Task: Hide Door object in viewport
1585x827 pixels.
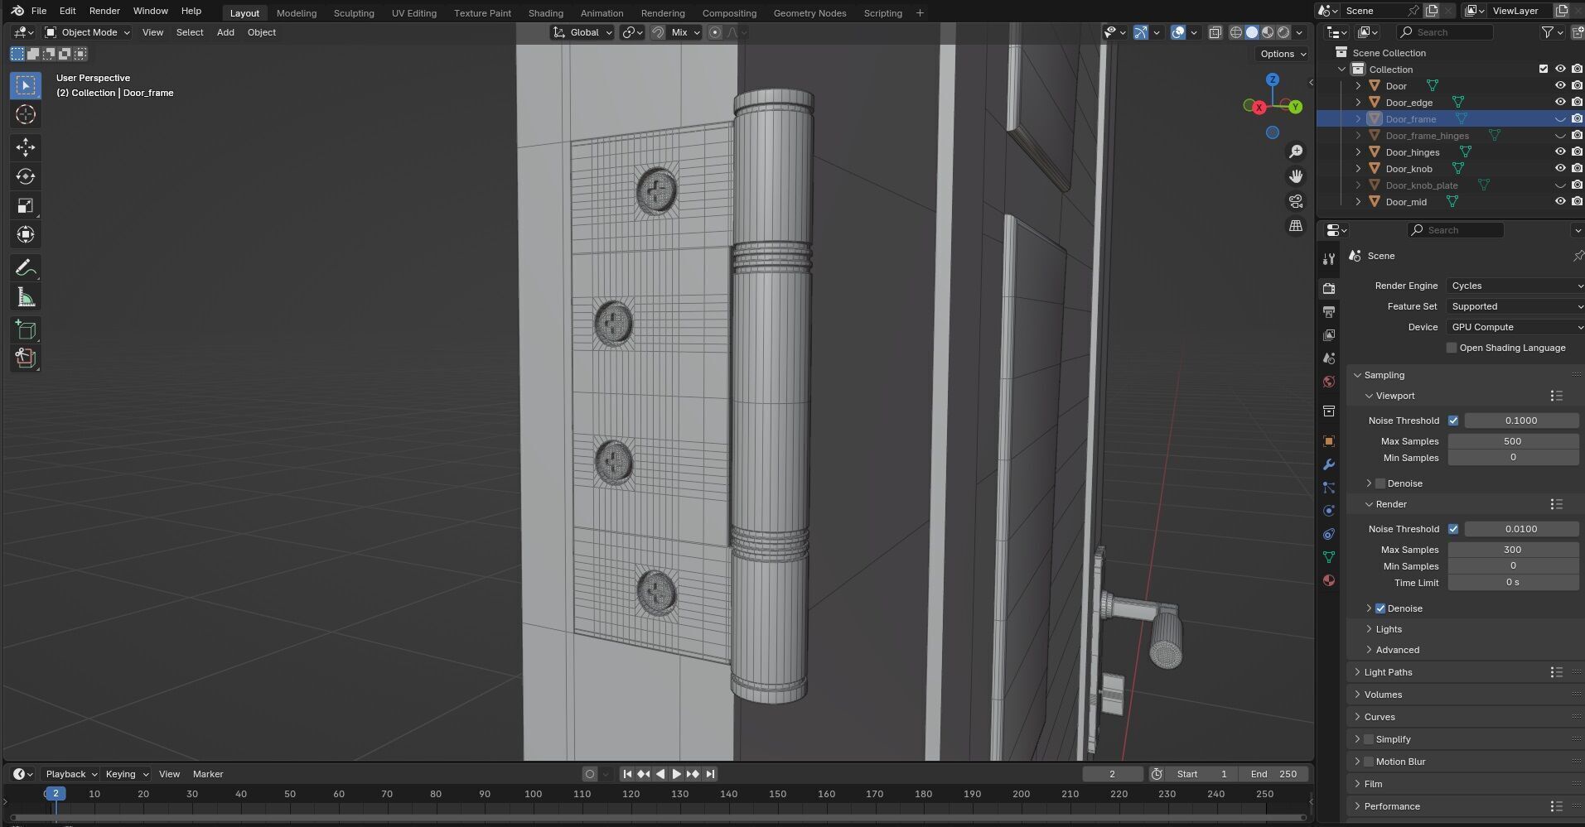Action: point(1560,85)
